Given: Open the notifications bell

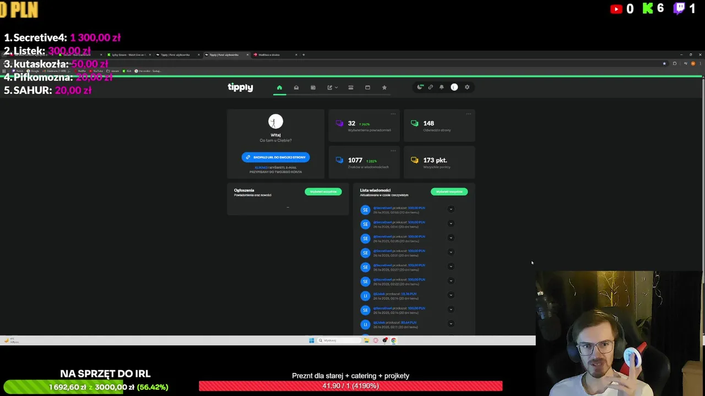Looking at the screenshot, I should (441, 87).
